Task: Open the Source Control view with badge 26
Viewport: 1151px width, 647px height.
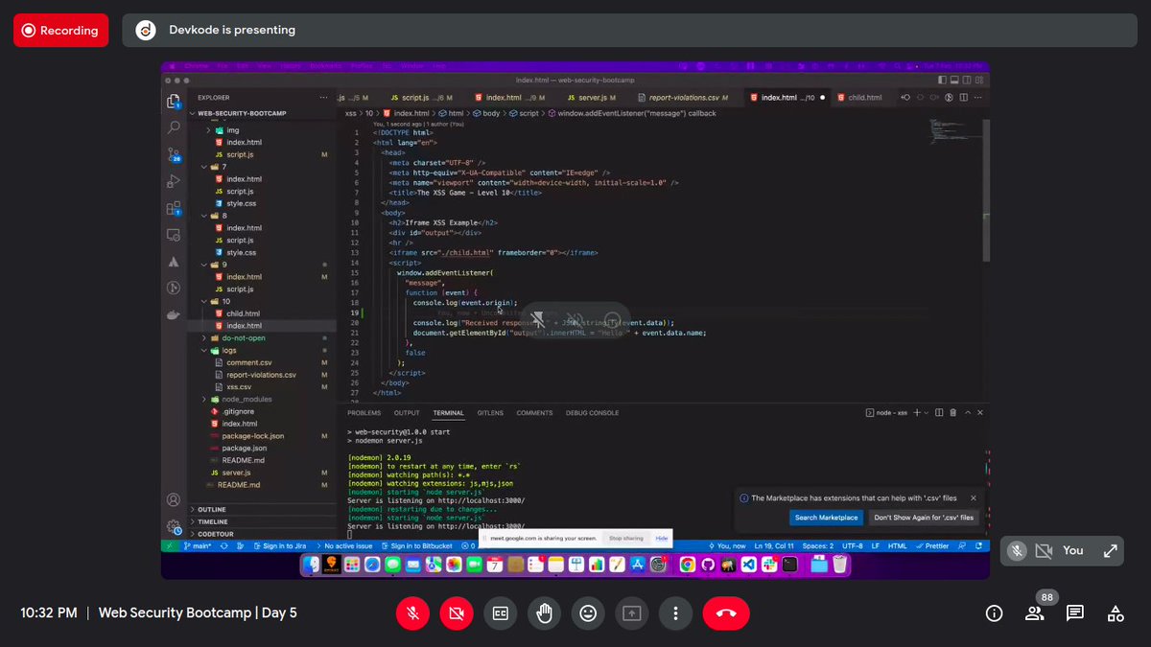Action: [x=174, y=153]
